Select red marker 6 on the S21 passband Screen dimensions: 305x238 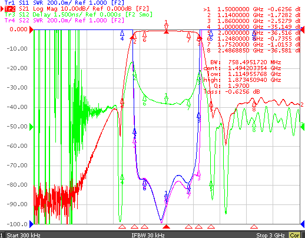[x=144, y=37]
